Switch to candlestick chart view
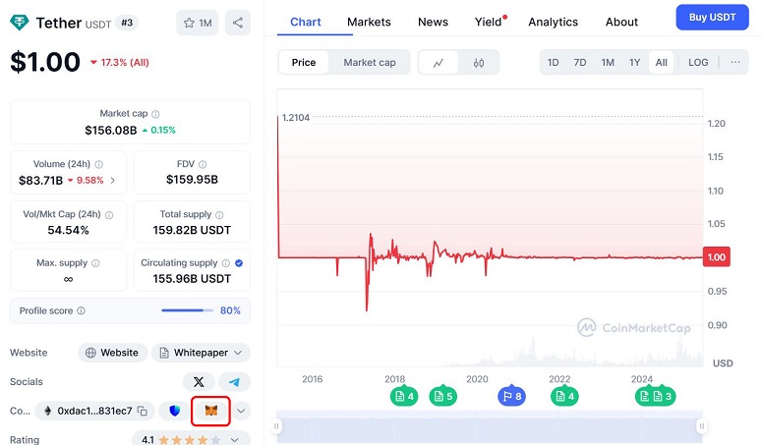 click(479, 63)
